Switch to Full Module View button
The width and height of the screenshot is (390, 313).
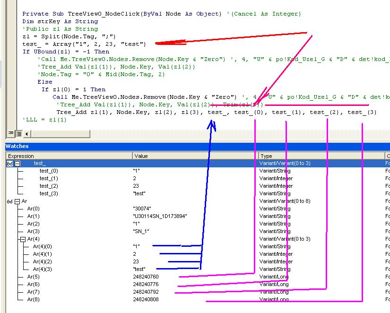click(19, 134)
